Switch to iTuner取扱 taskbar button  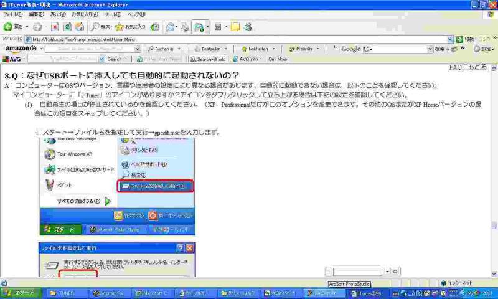(367, 293)
